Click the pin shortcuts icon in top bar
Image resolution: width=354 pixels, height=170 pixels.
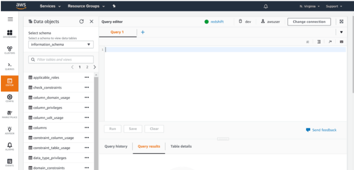pos(114,6)
